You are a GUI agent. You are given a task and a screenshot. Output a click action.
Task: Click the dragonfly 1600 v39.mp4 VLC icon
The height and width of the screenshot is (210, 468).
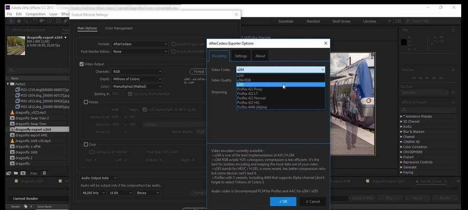click(x=12, y=141)
